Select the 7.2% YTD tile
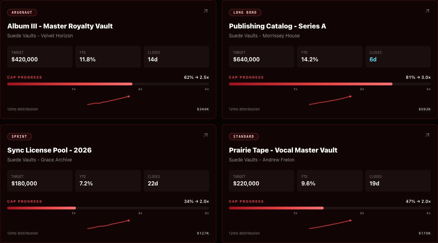438x243 pixels. pos(108,181)
